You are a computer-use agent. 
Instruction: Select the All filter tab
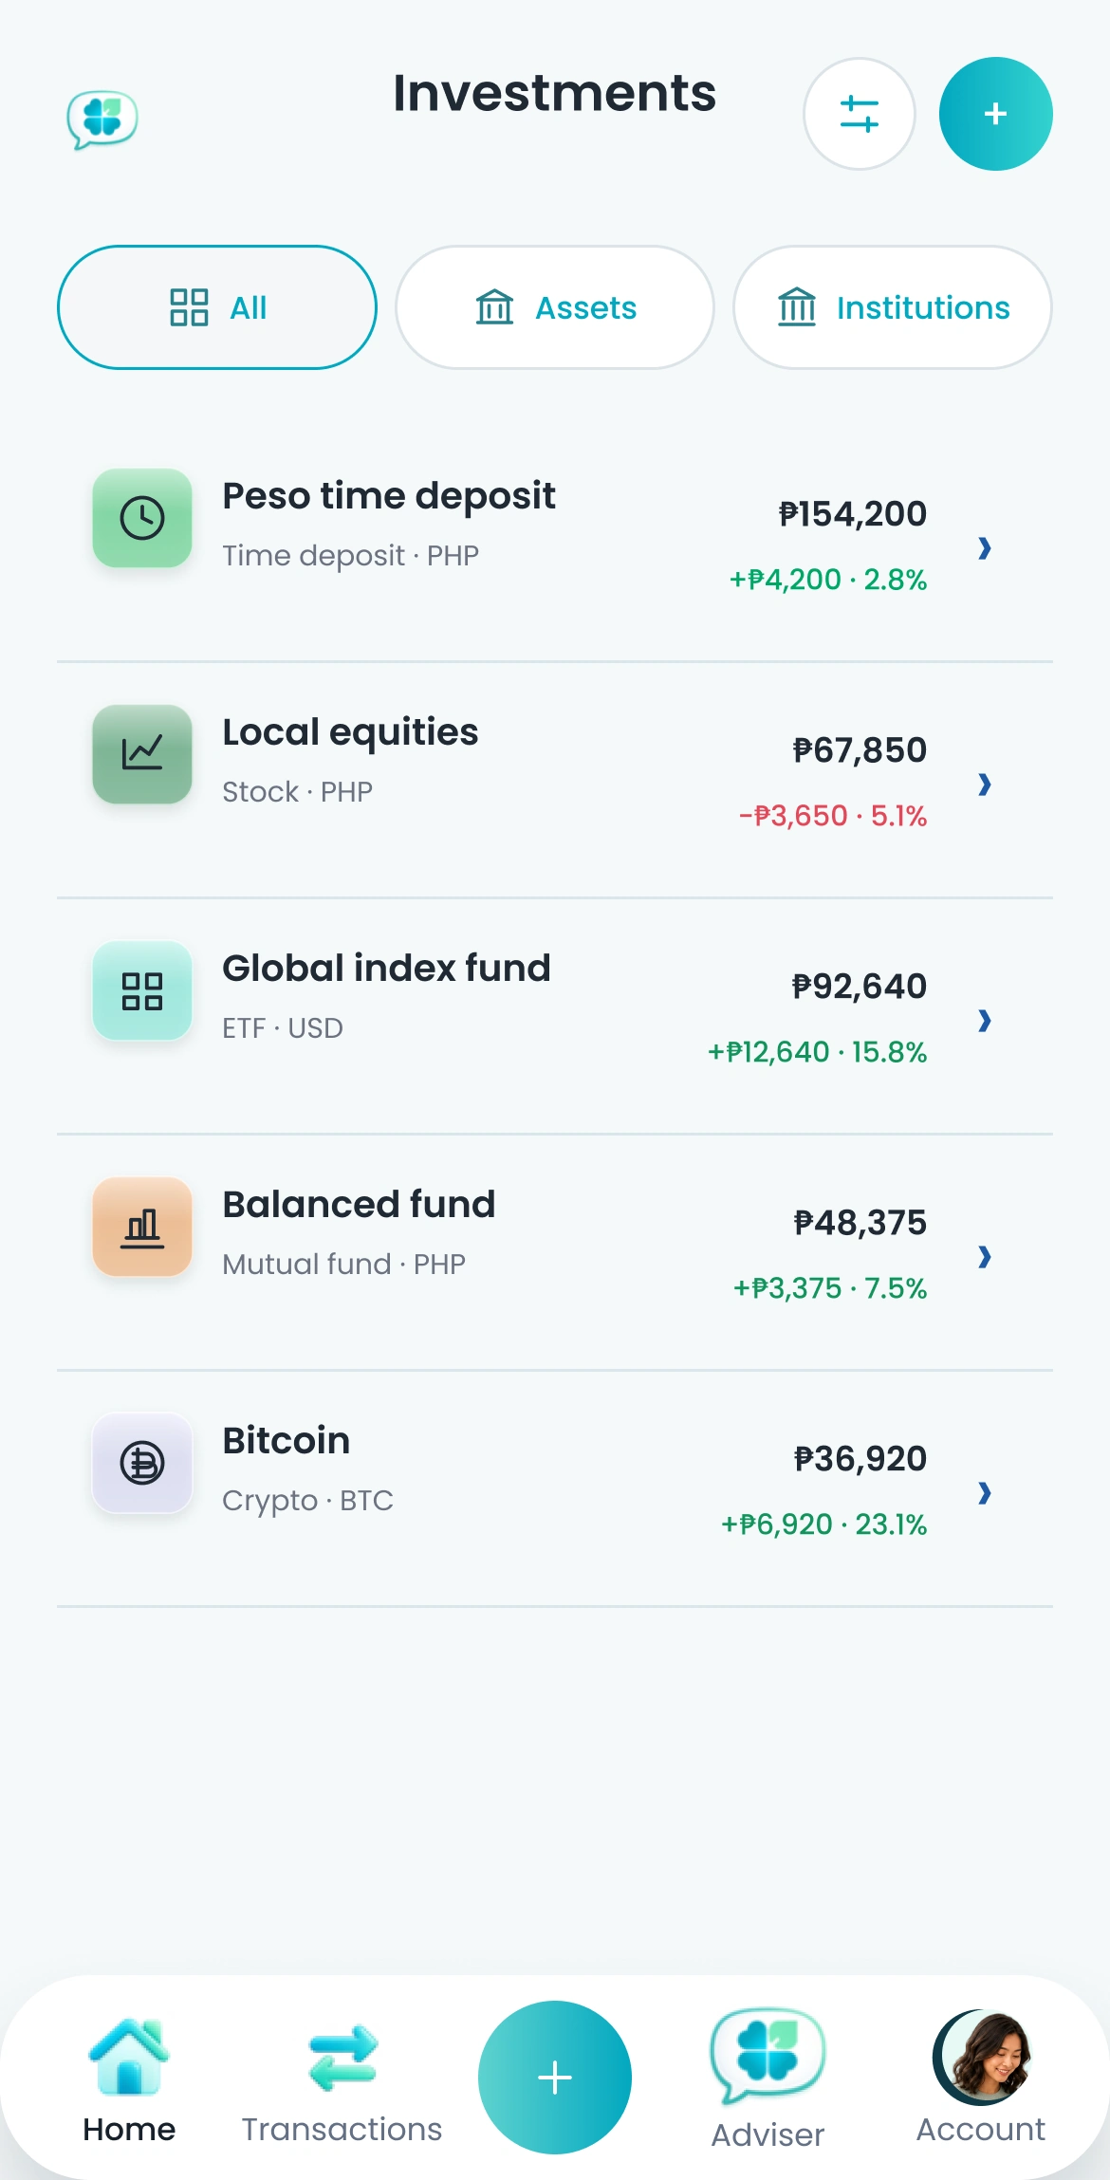point(217,307)
